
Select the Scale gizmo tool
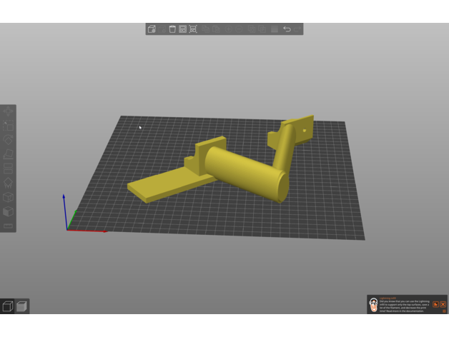pos(9,126)
